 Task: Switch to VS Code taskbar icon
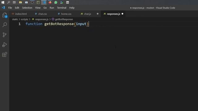(44, 2)
